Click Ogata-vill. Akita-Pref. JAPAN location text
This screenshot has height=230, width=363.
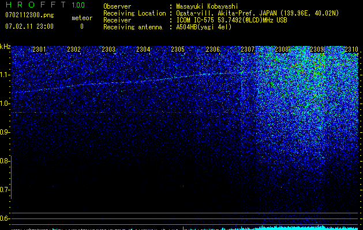[x=257, y=13]
